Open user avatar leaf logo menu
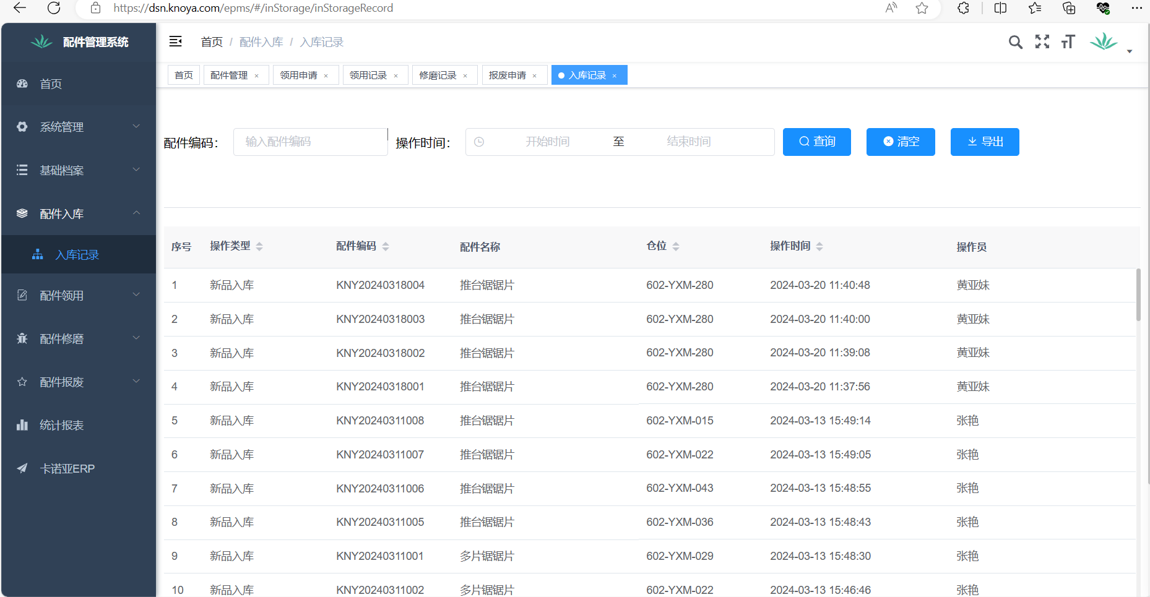 click(1104, 42)
